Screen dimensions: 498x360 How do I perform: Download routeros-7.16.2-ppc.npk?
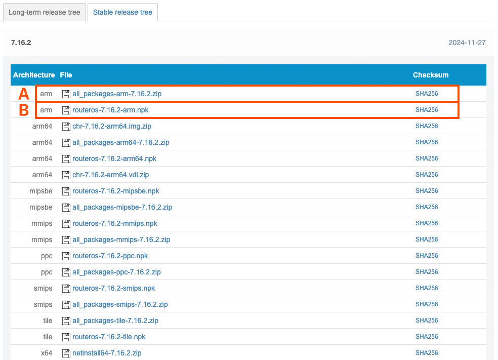(110, 256)
